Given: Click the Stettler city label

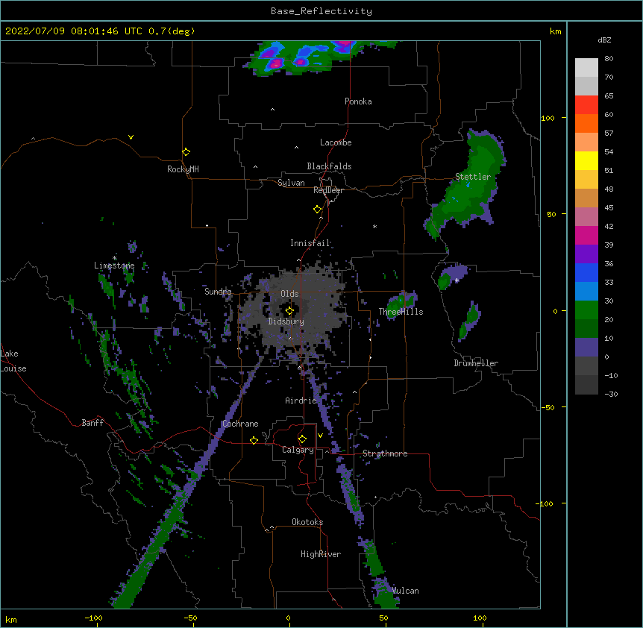Looking at the screenshot, I should 473,177.
